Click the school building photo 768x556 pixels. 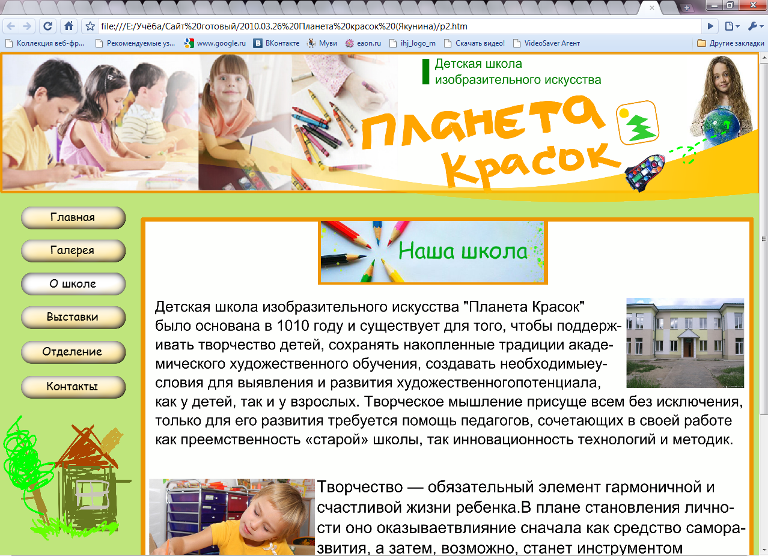685,342
